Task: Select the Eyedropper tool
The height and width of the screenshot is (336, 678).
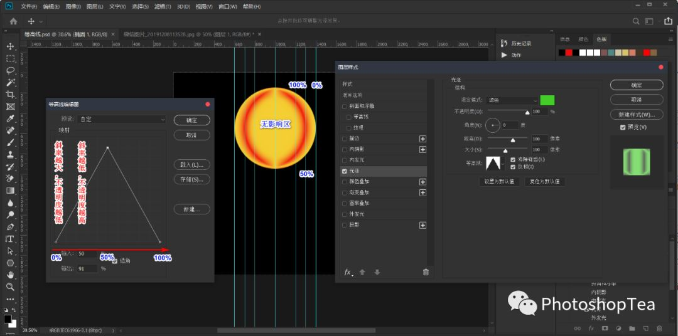Action: [11, 118]
